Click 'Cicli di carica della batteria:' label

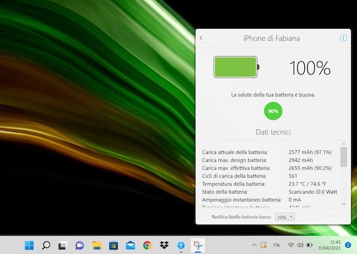tap(234, 176)
